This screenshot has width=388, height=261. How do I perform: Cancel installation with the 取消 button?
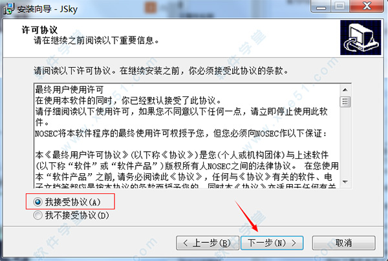coord(344,243)
